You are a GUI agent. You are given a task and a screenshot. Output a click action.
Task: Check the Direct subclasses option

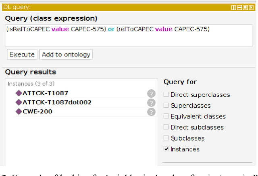pos(166,128)
